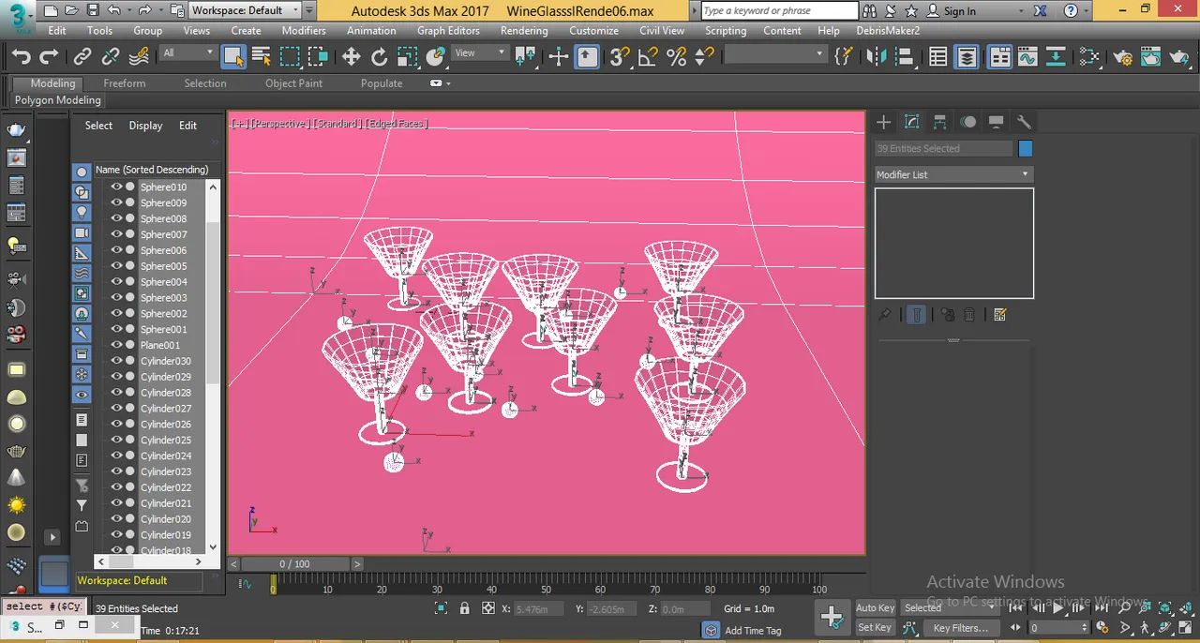Click the Render Production teapot icon
Screen dimensions: 1200x643
1178,56
